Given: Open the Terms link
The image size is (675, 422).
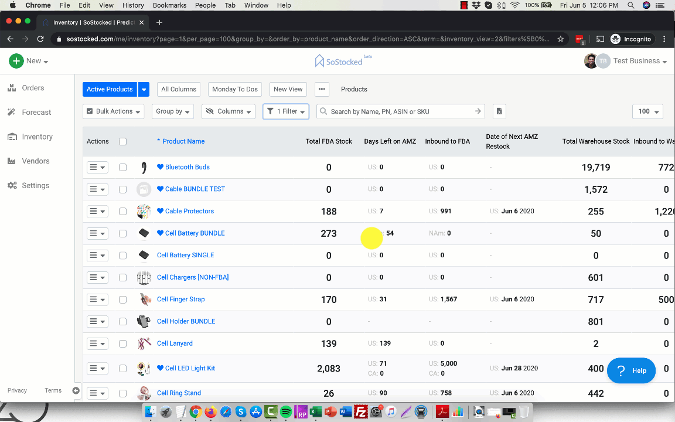Looking at the screenshot, I should point(53,390).
